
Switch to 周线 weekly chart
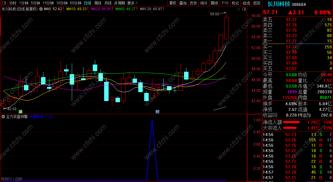98,3
